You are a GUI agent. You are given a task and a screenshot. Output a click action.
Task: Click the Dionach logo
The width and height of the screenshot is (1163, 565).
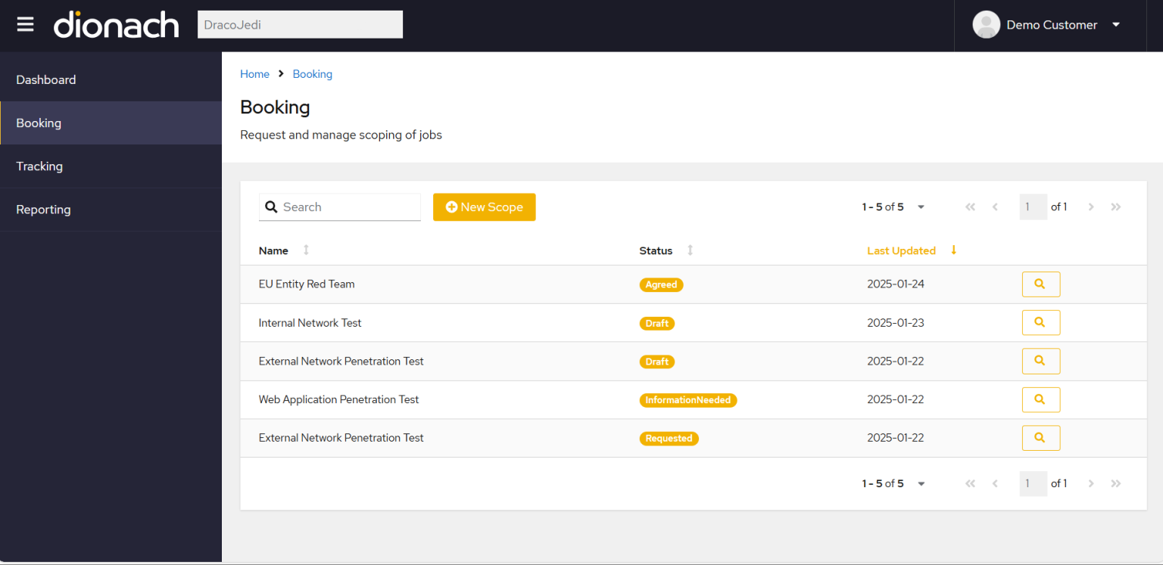point(117,25)
